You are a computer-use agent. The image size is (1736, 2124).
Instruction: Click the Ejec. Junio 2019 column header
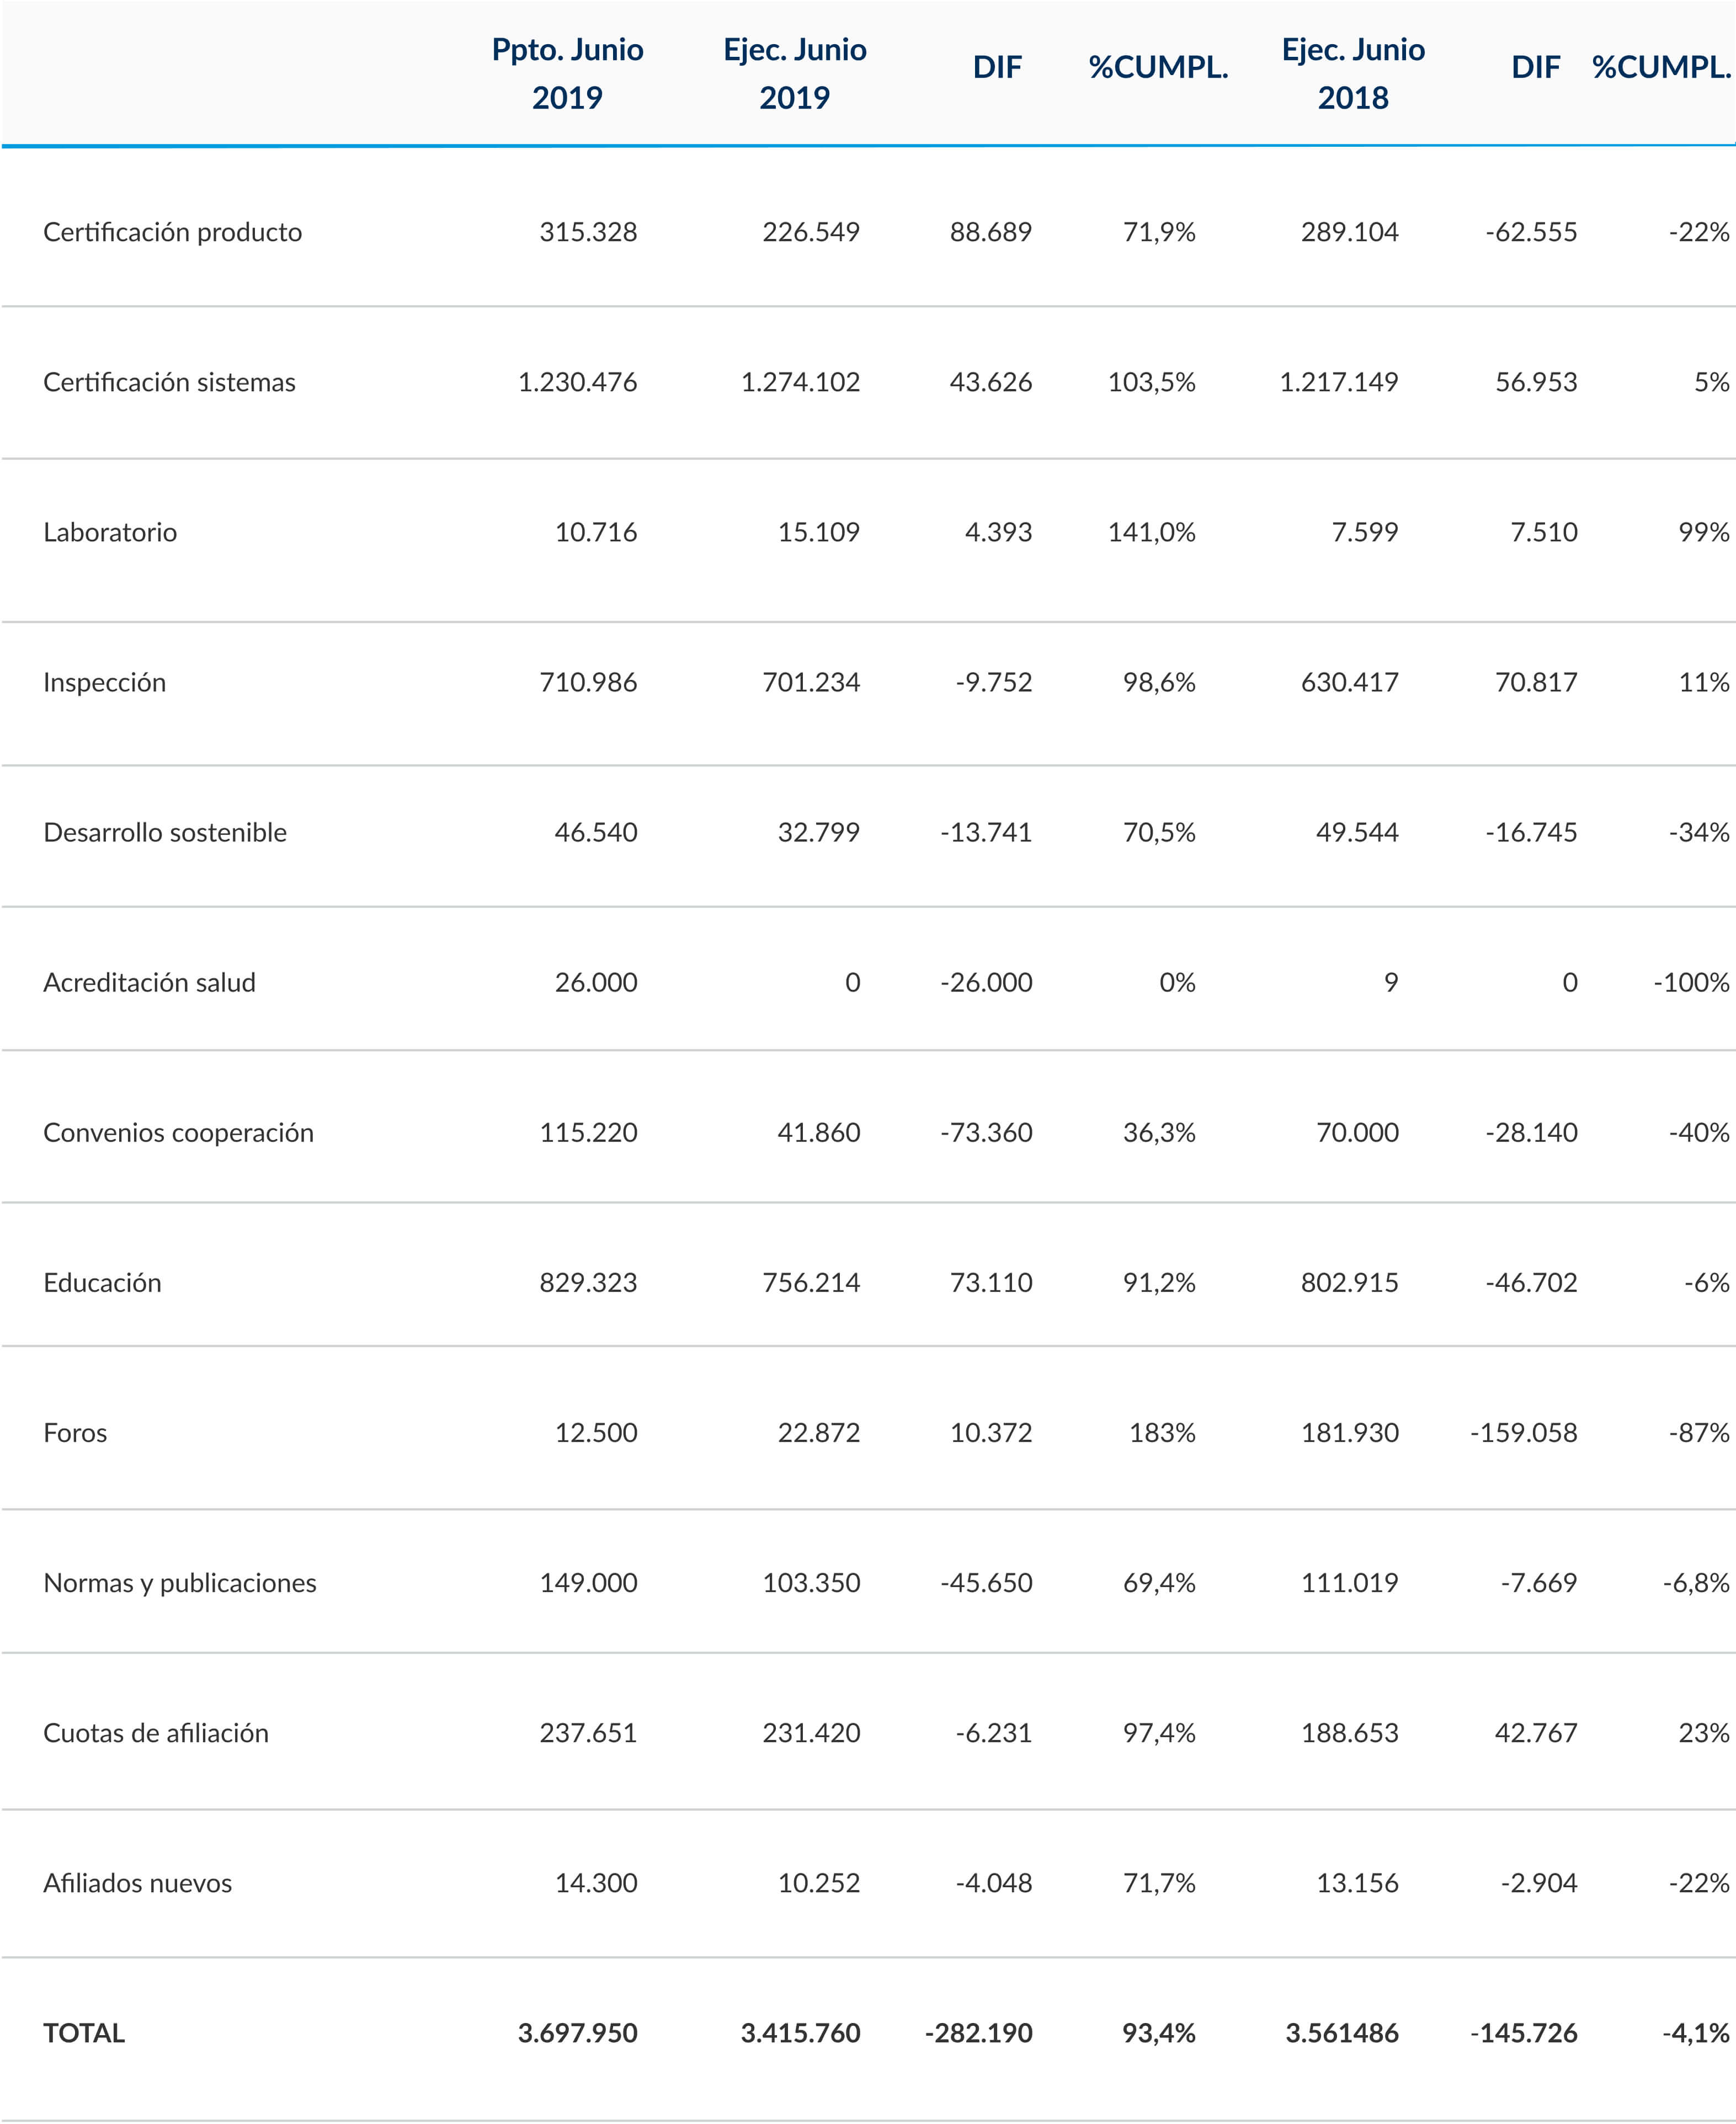click(x=795, y=73)
